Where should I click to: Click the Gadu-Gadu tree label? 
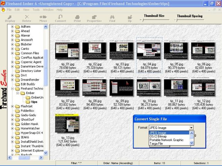pos(28,115)
